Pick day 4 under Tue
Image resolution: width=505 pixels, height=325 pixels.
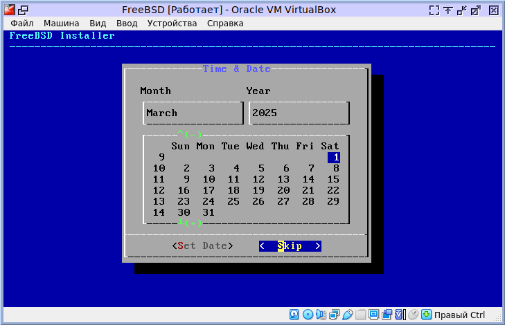236,168
